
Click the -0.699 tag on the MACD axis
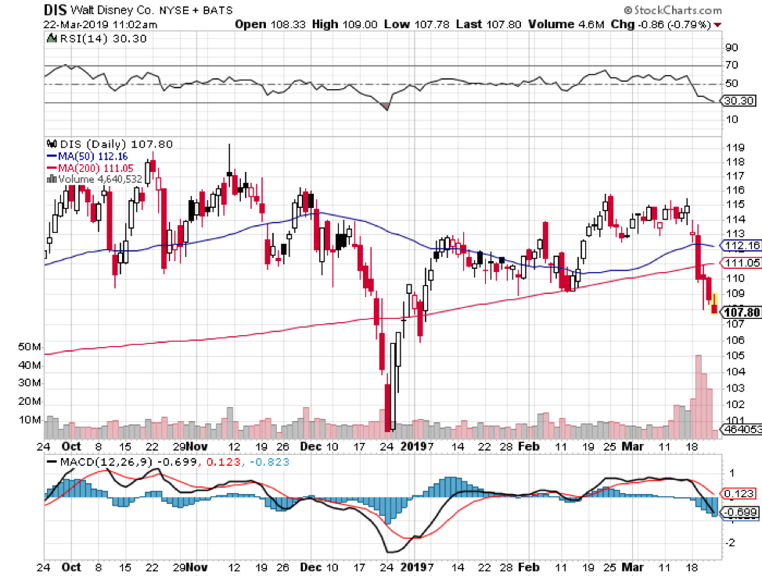[739, 513]
